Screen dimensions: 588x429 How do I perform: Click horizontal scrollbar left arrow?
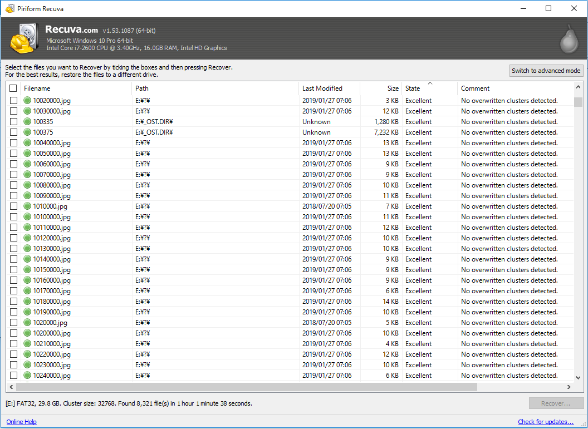pos(11,387)
